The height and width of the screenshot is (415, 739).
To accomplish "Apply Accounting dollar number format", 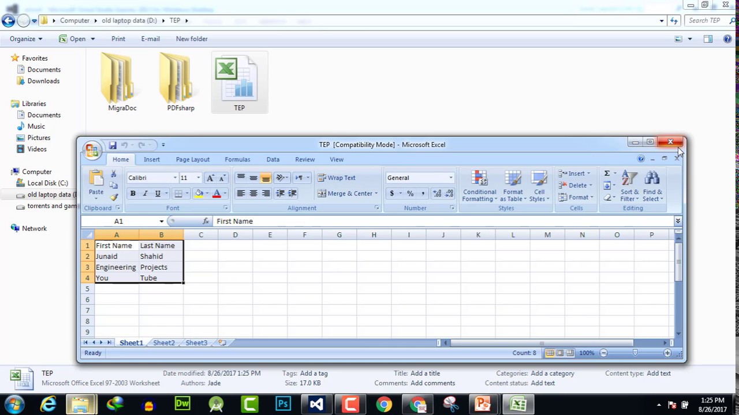I will click(391, 194).
